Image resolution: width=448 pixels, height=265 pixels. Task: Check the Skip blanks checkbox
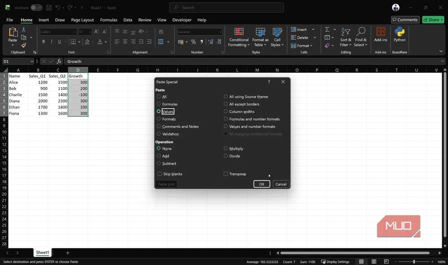coord(160,174)
